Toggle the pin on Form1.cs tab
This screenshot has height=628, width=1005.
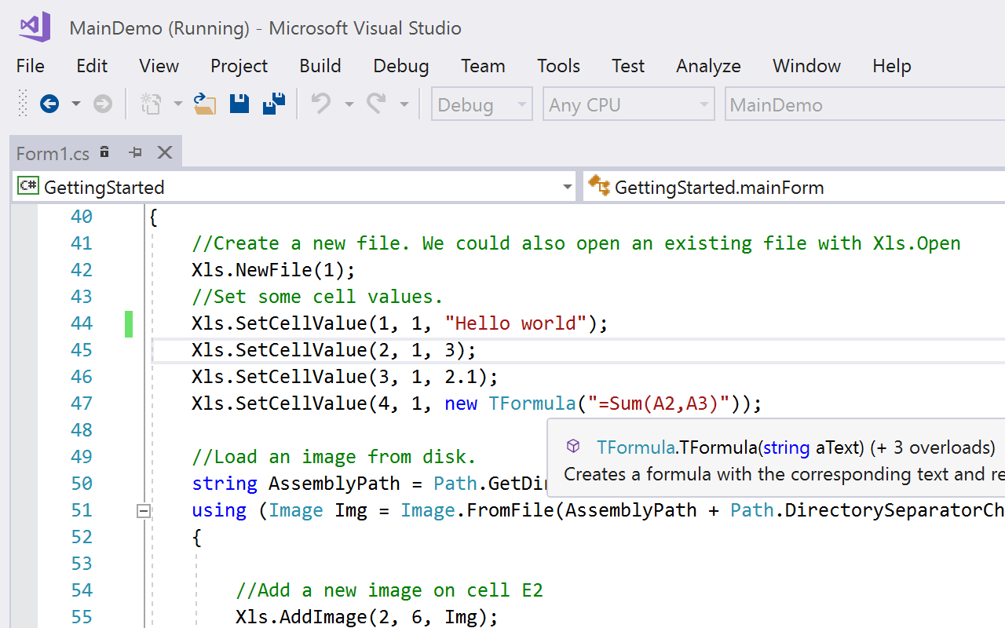[x=135, y=152]
